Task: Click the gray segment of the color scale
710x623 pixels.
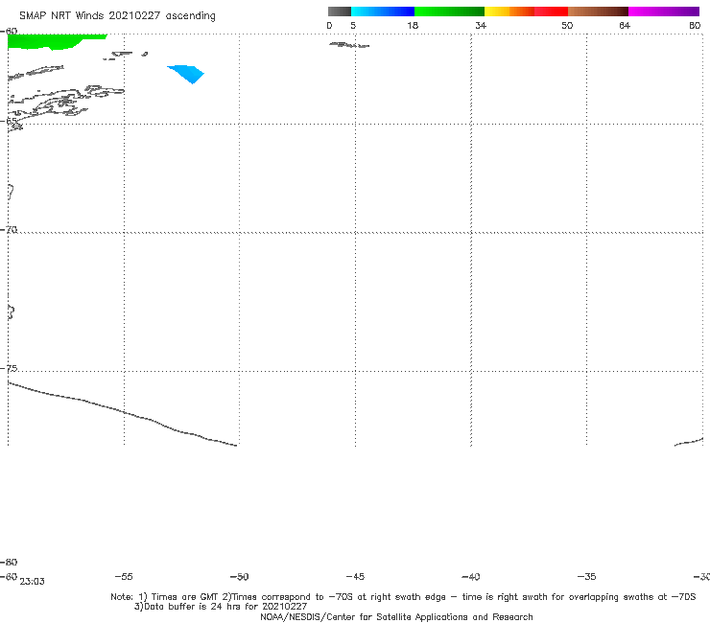Action: click(340, 12)
